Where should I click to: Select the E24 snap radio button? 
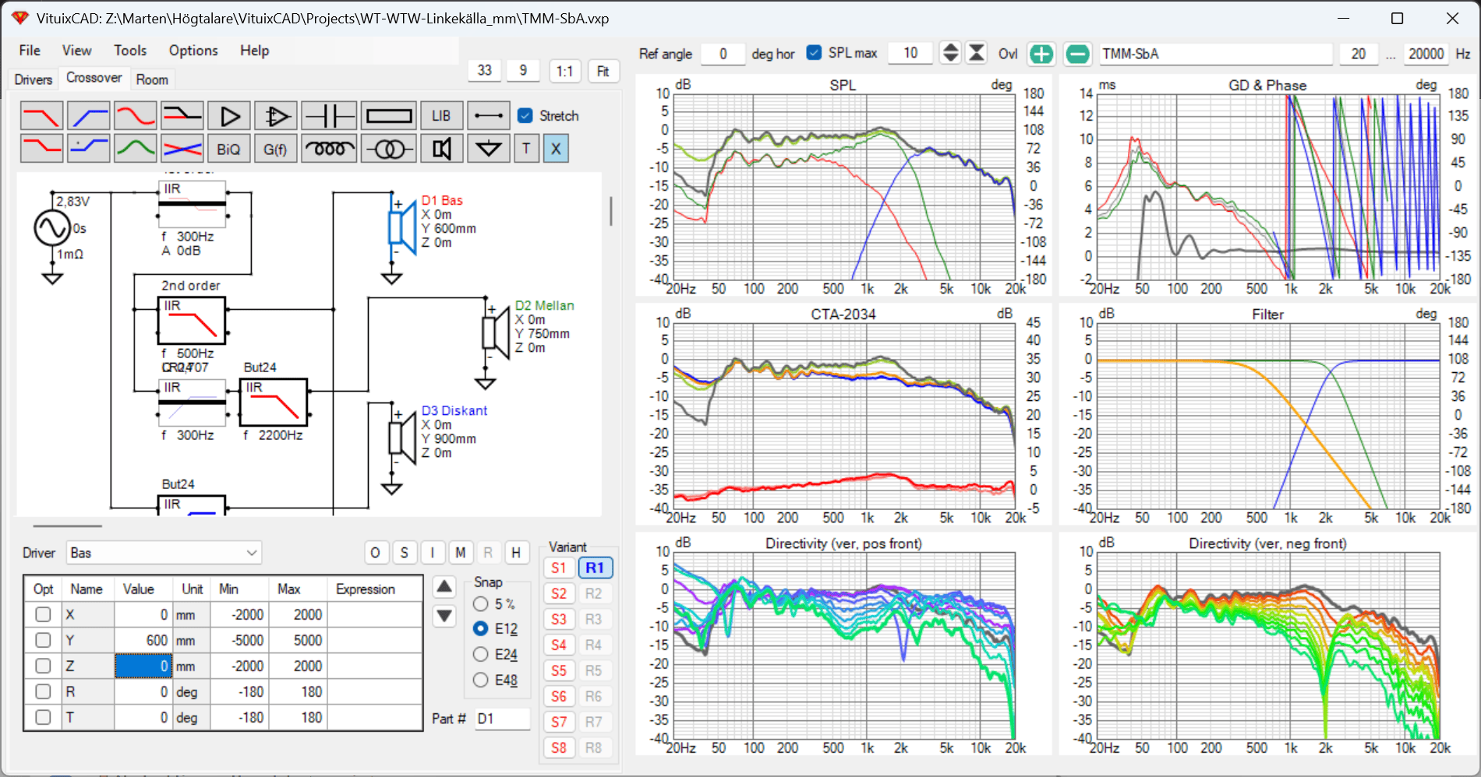pyautogui.click(x=481, y=654)
